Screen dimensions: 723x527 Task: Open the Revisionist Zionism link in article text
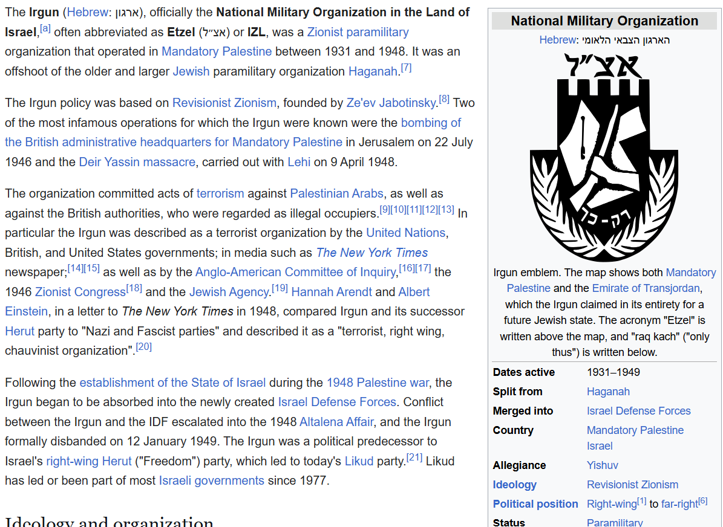click(x=224, y=103)
